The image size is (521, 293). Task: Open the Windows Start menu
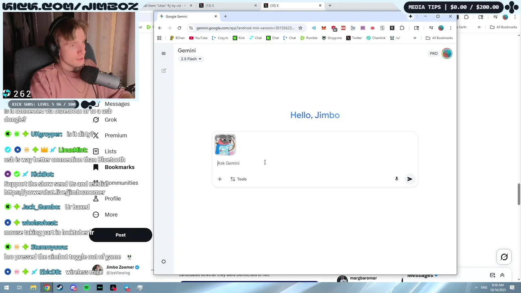pyautogui.click(x=6, y=288)
